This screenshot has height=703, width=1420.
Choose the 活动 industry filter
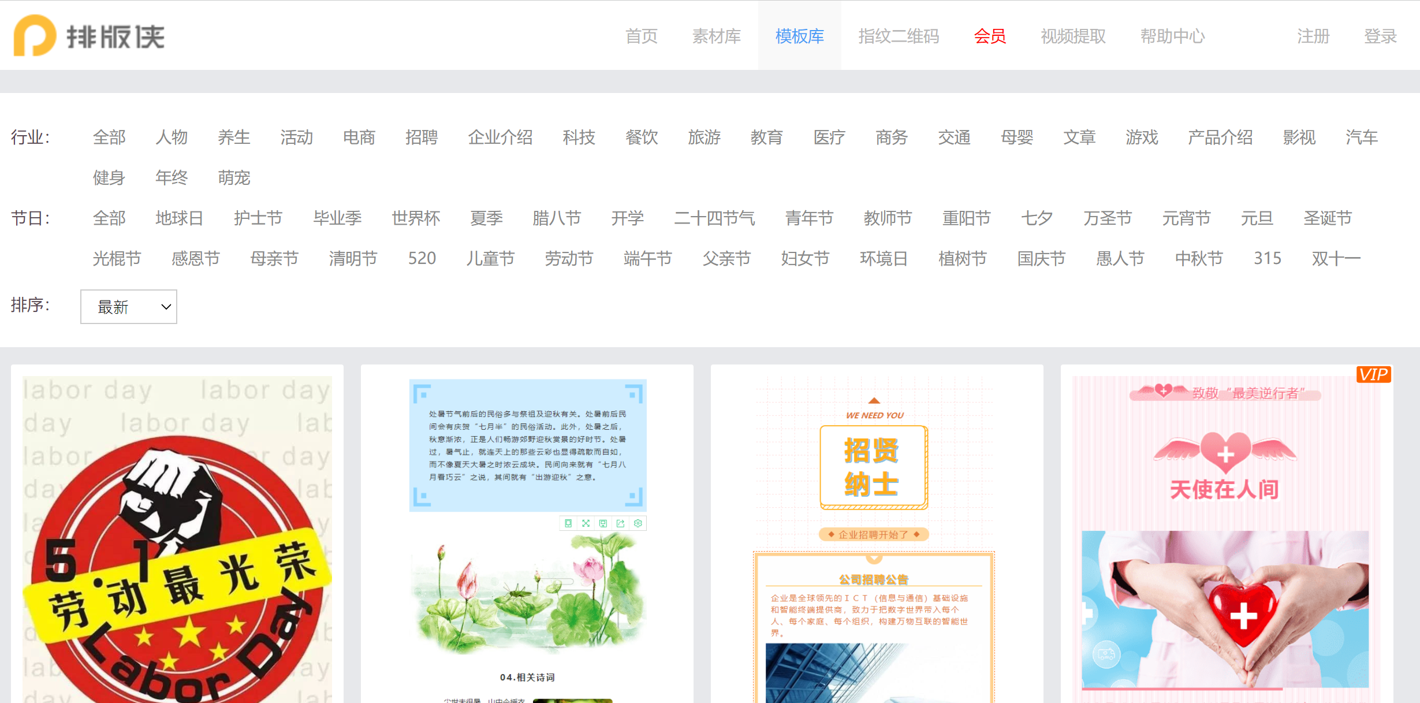point(296,137)
